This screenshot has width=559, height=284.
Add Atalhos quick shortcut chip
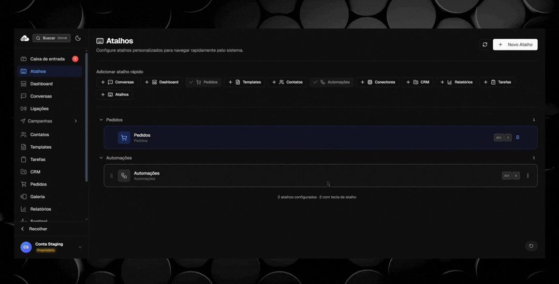[x=115, y=94]
